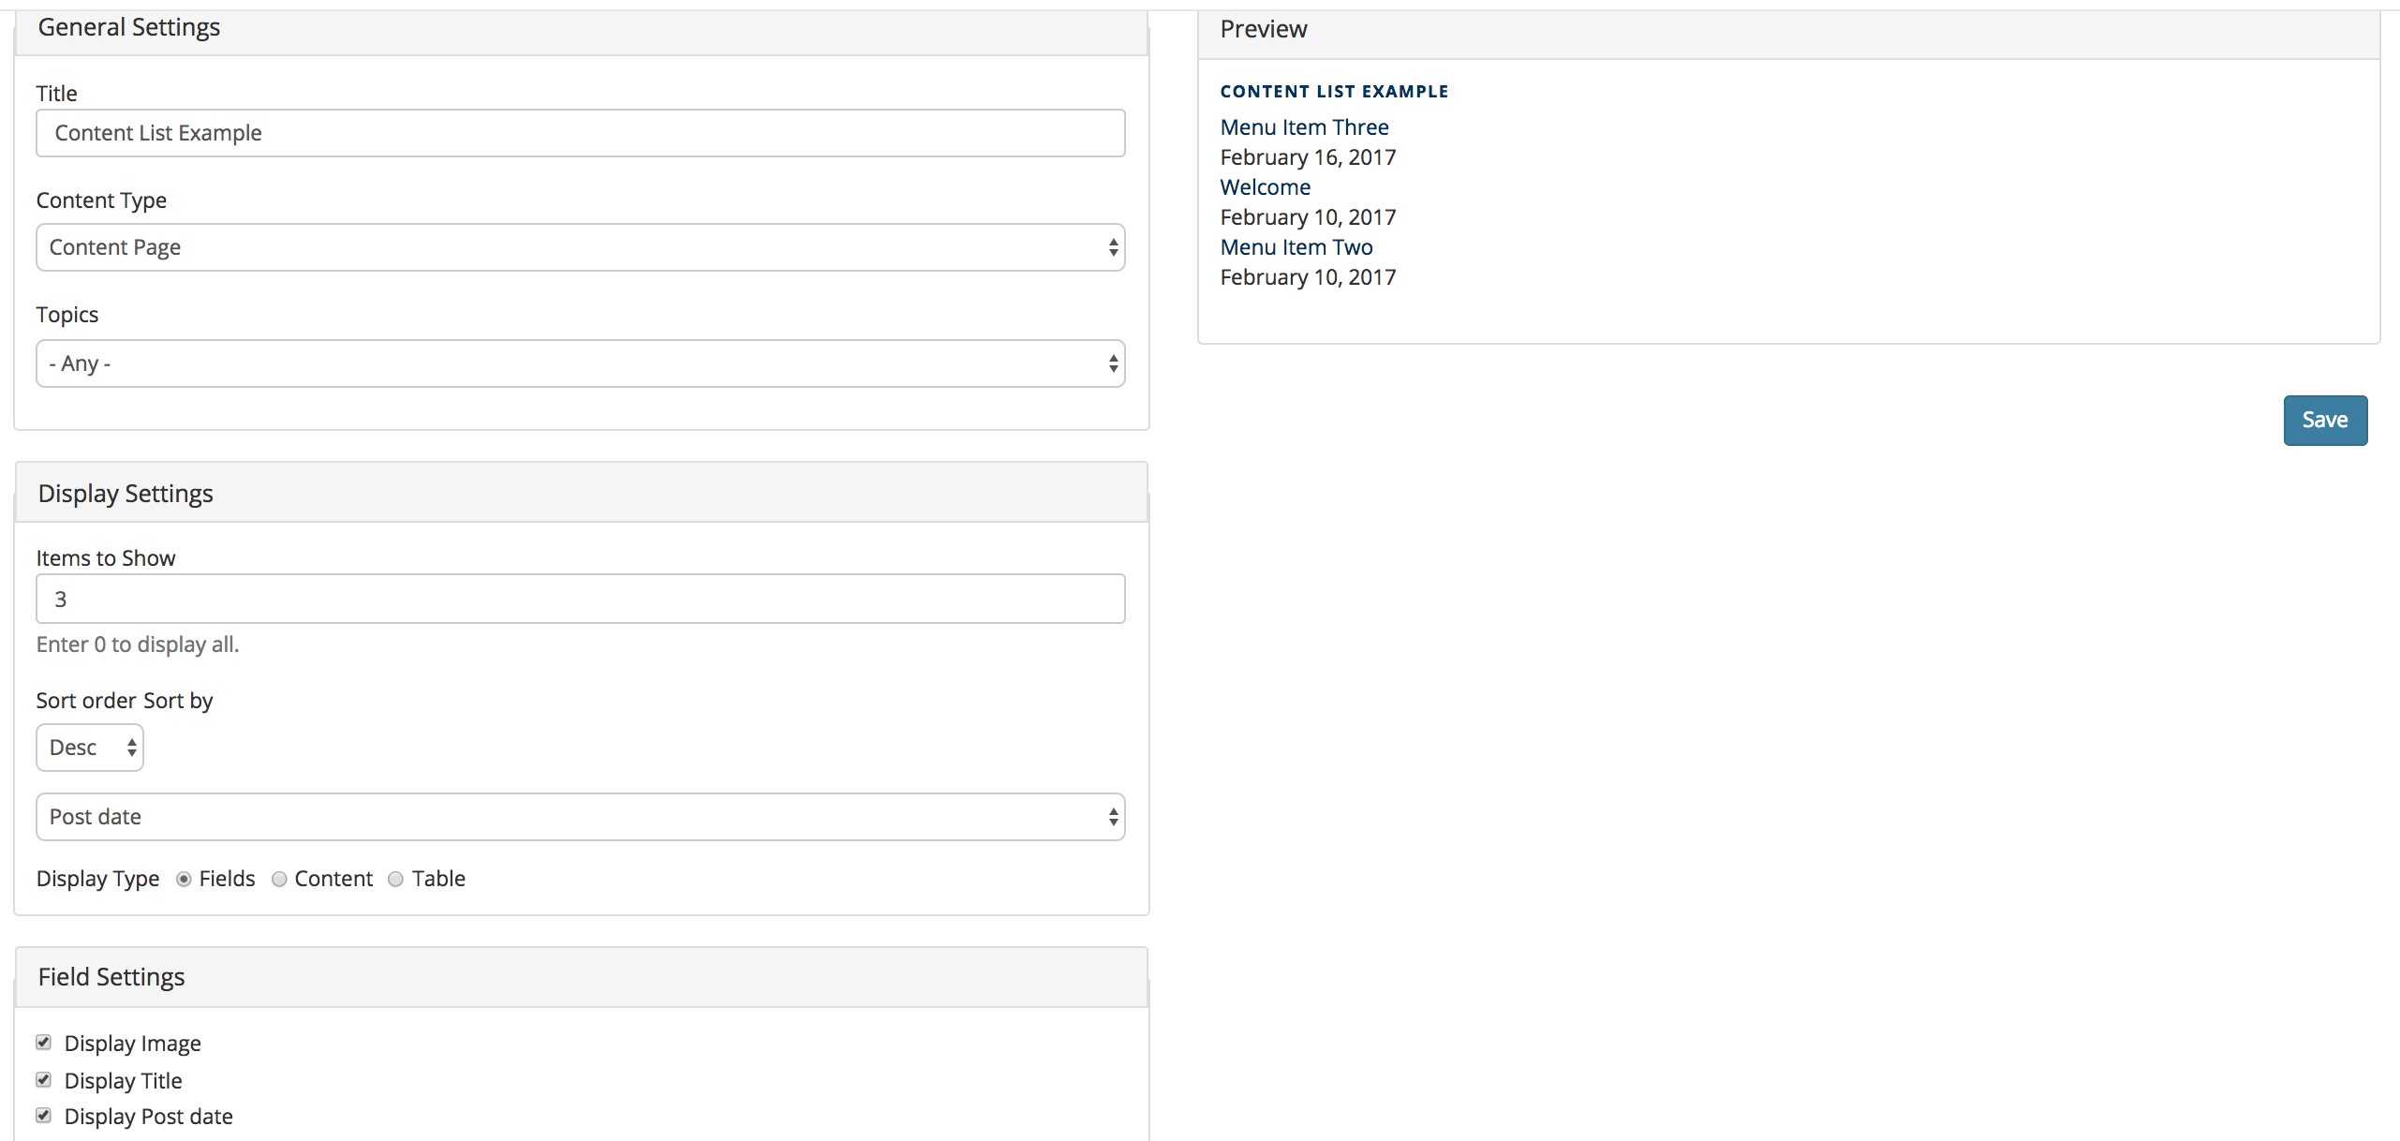Open the Desc sort order dropdown
This screenshot has width=2400, height=1141.
[x=90, y=748]
